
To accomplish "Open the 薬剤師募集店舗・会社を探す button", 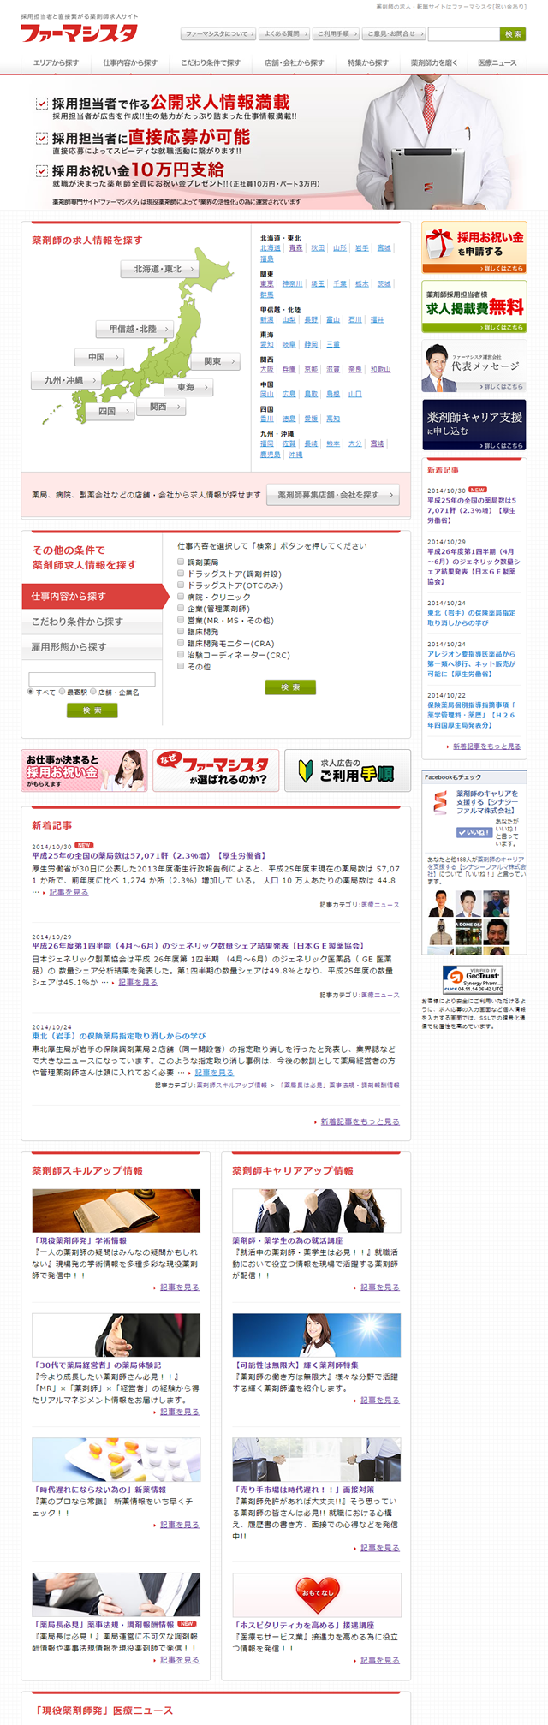I will [x=333, y=495].
